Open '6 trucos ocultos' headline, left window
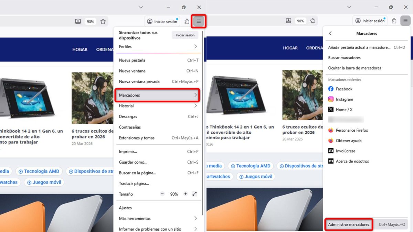Viewport: 413px width, 232px height. [x=93, y=134]
